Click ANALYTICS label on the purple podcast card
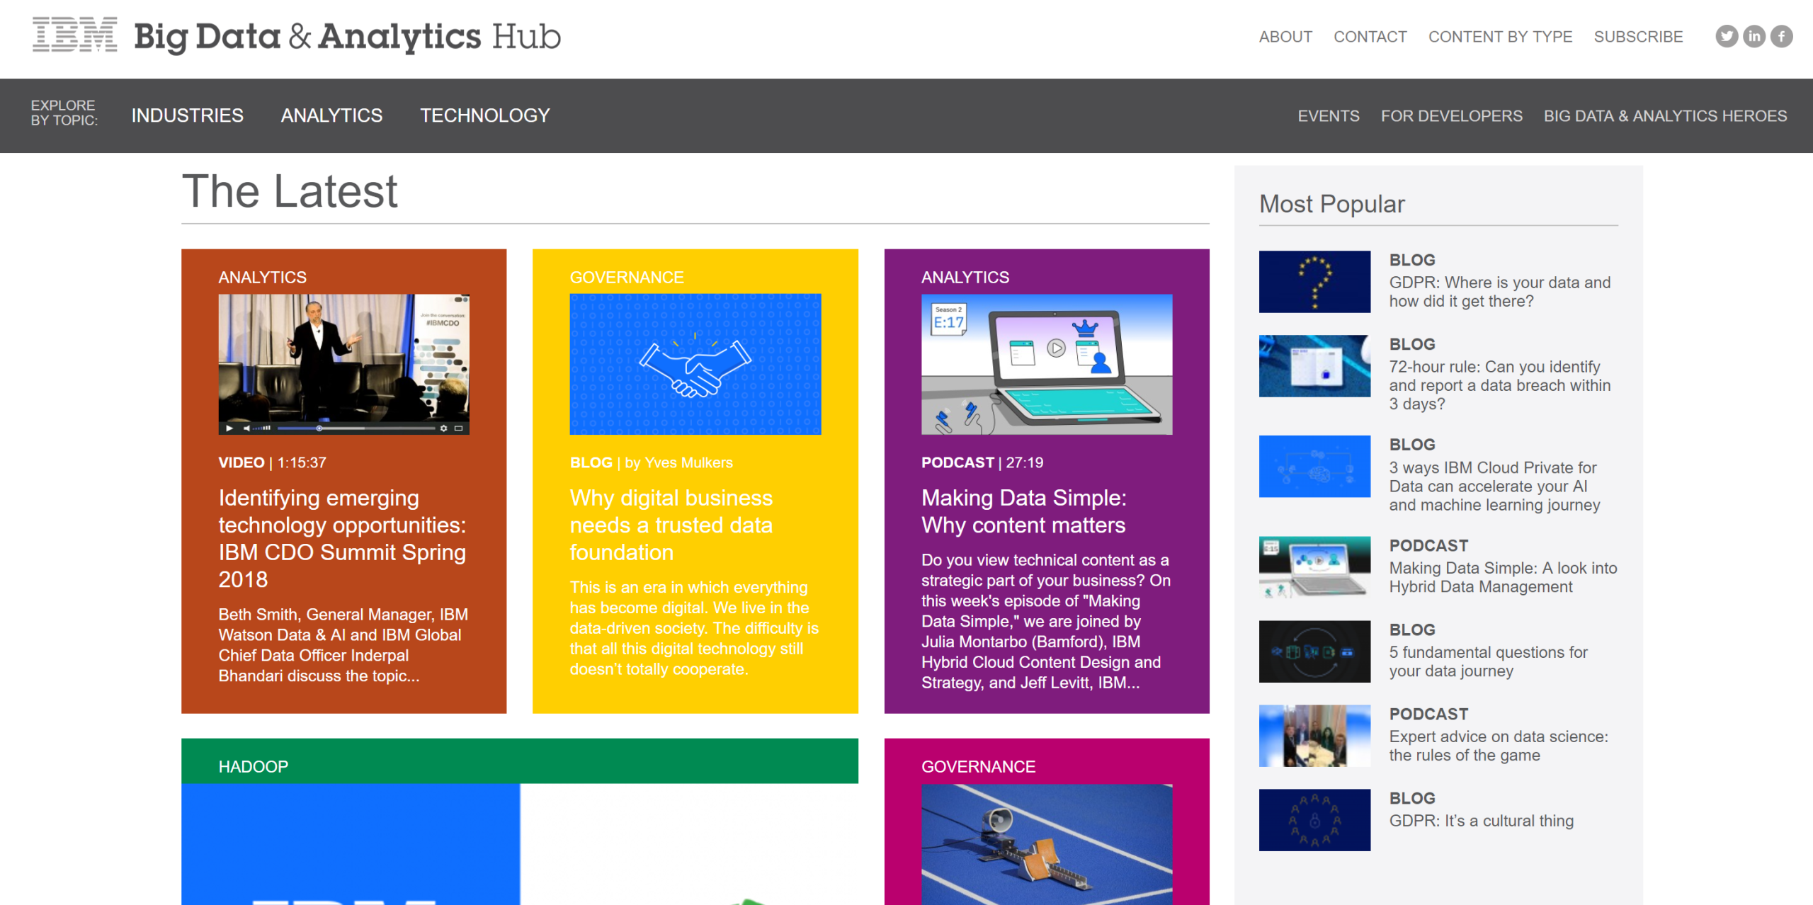Image resolution: width=1813 pixels, height=905 pixels. pyautogui.click(x=965, y=277)
